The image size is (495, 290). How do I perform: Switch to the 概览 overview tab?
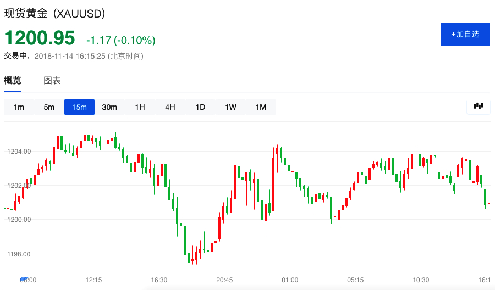tap(13, 81)
